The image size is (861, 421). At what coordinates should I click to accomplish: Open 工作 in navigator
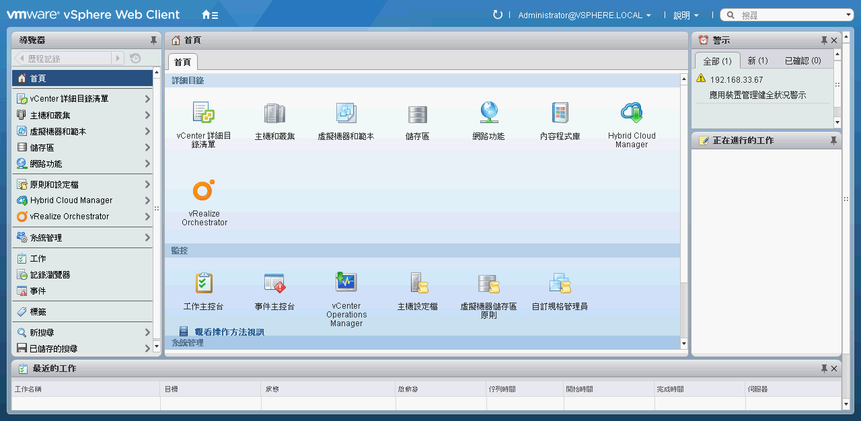pos(83,258)
